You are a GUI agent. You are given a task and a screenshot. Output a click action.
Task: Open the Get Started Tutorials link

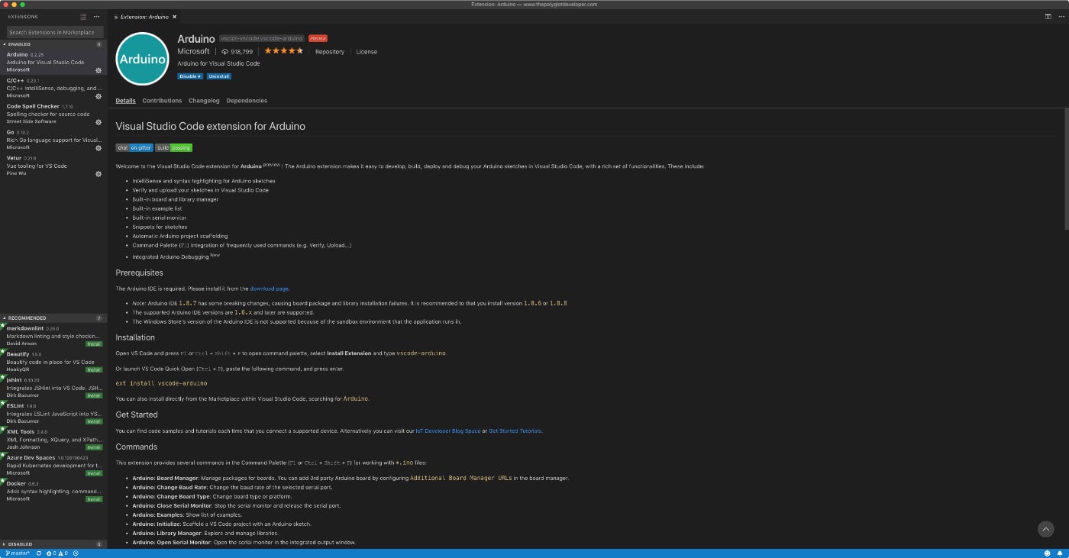tap(515, 431)
